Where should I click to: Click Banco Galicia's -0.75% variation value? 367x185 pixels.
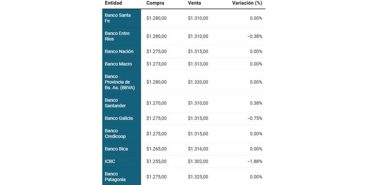(255, 118)
